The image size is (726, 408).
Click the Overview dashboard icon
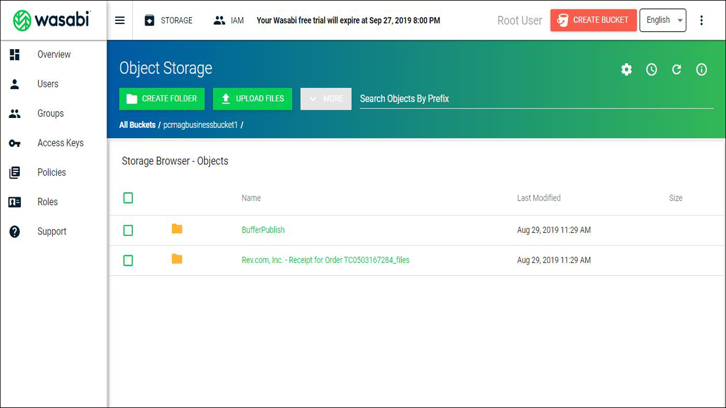[15, 54]
